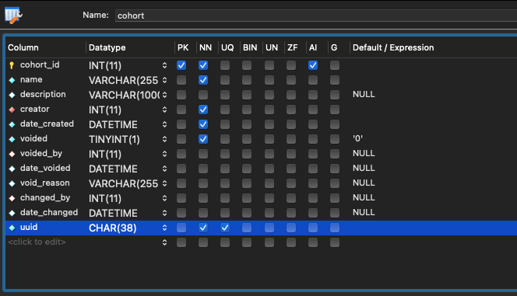Image resolution: width=517 pixels, height=296 pixels.
Task: Uncheck NN for voided column
Action: pyautogui.click(x=203, y=139)
